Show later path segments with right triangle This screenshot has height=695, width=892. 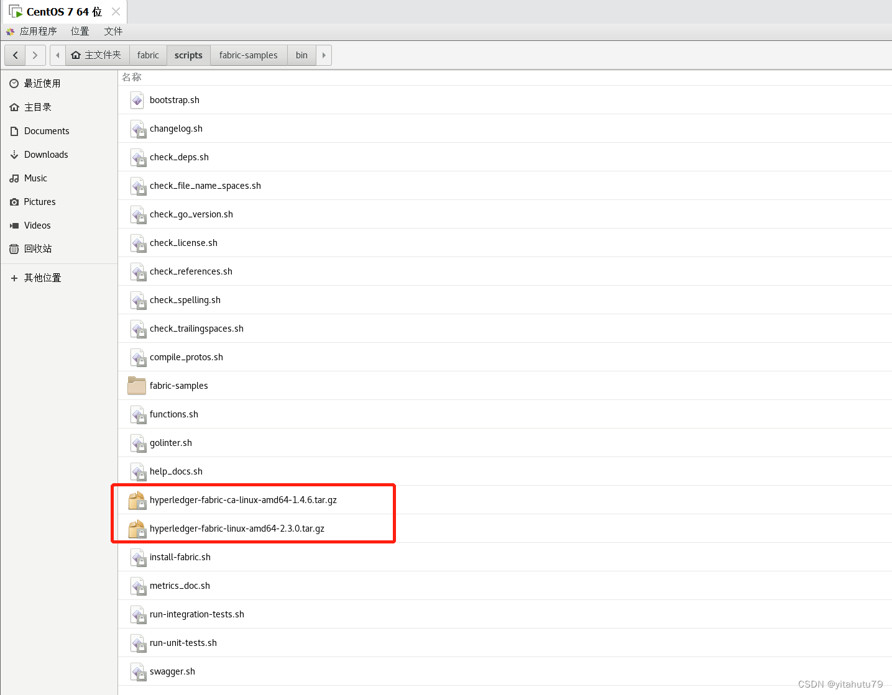click(x=324, y=55)
